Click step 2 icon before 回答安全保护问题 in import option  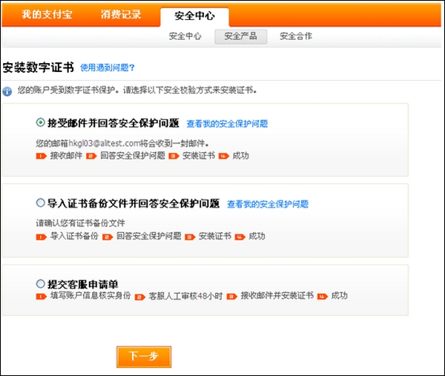pyautogui.click(x=108, y=237)
